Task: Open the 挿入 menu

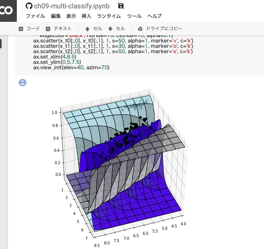Action: [x=86, y=16]
